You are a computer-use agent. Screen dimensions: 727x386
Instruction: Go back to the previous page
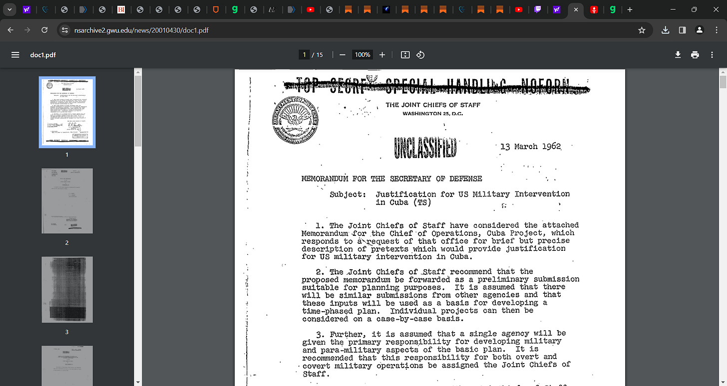click(x=11, y=30)
